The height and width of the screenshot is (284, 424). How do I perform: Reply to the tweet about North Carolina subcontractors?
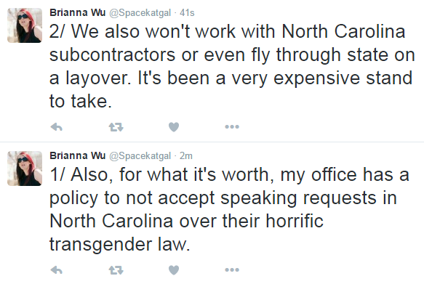coord(57,126)
